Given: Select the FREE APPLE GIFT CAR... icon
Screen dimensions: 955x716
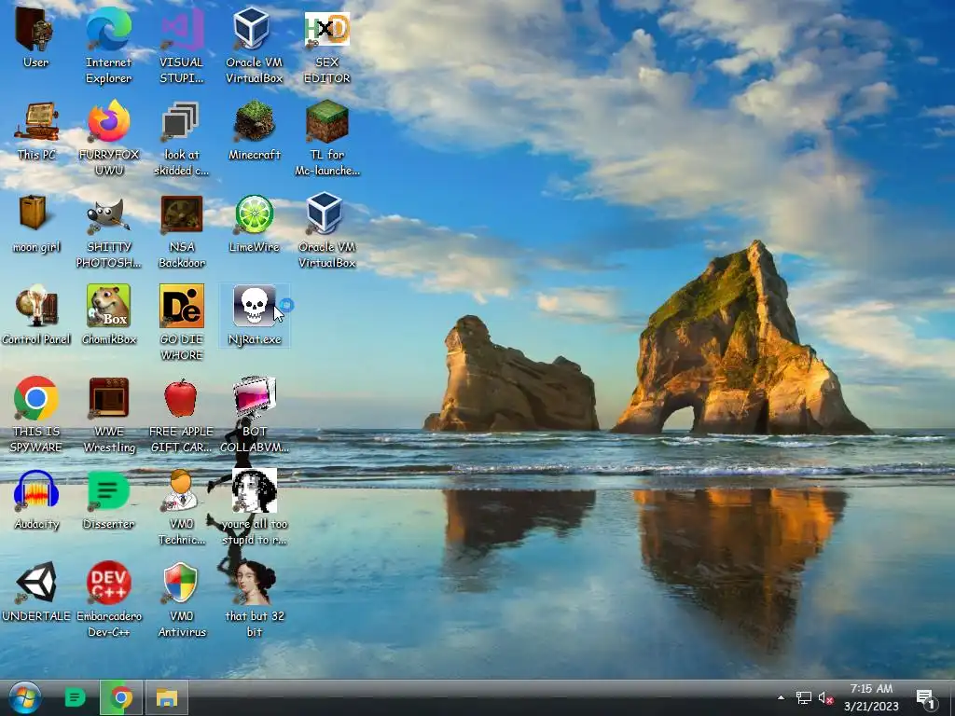Looking at the screenshot, I should tap(181, 397).
